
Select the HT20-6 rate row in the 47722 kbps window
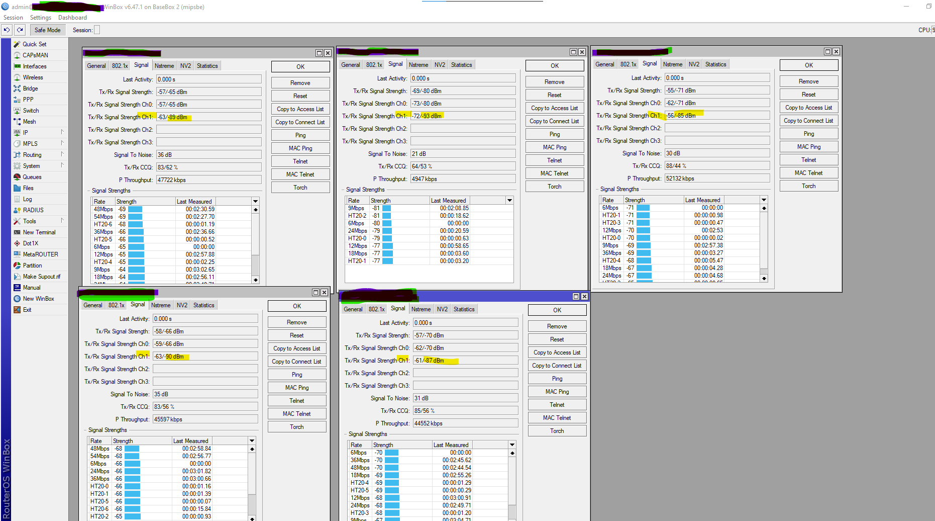171,224
